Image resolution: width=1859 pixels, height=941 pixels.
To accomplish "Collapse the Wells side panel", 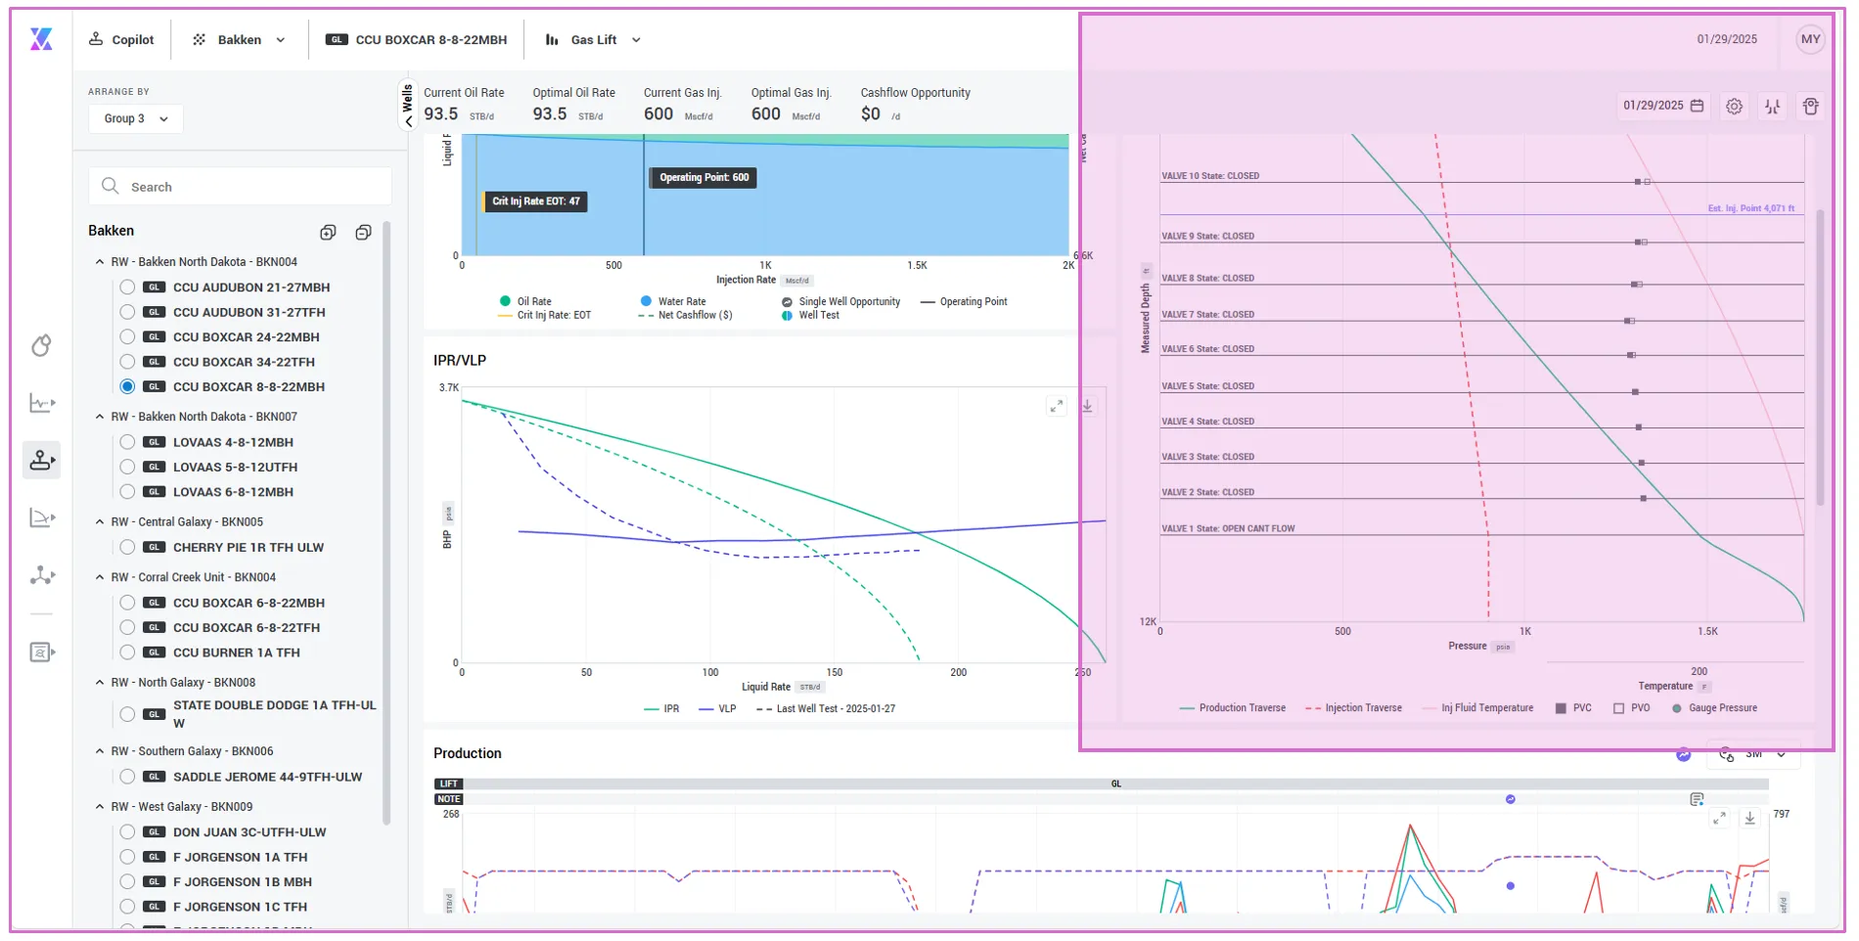I will pyautogui.click(x=408, y=105).
